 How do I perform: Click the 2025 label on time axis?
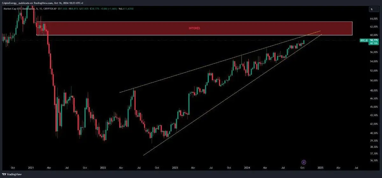[x=320, y=167]
